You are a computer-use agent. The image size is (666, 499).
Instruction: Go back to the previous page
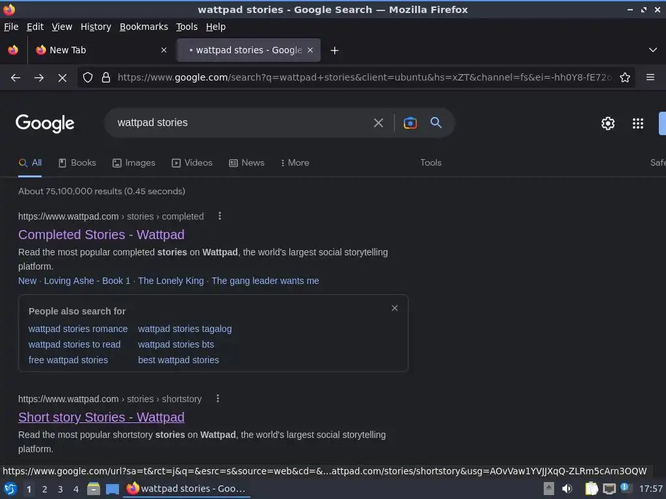(x=16, y=78)
